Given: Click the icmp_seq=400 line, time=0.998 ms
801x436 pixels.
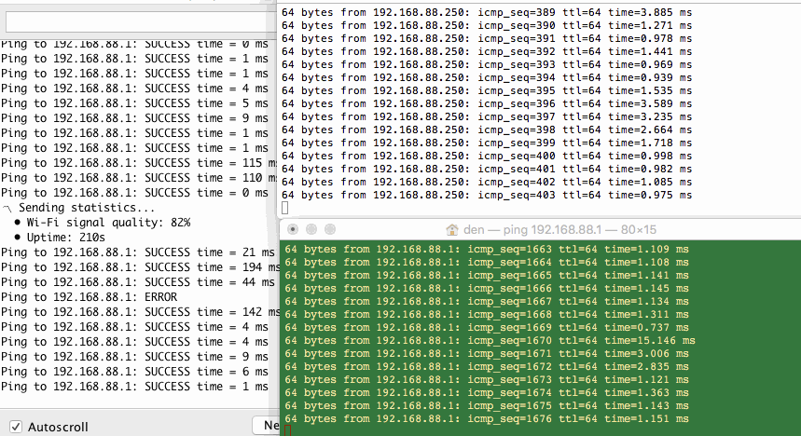Looking at the screenshot, I should tap(487, 156).
